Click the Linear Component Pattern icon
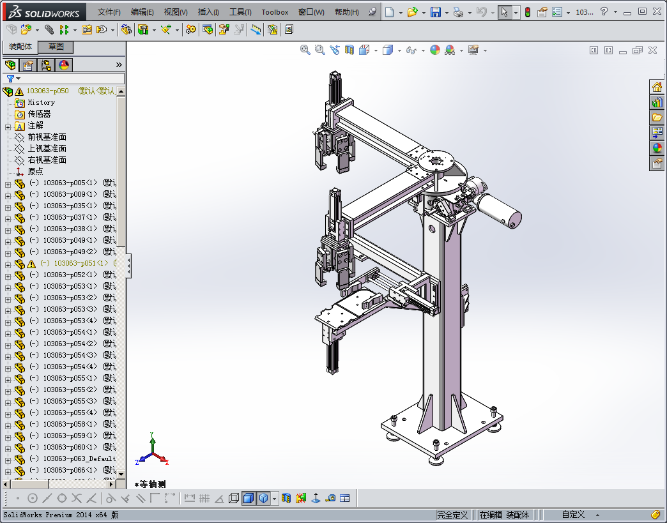The height and width of the screenshot is (523, 667). 64,29
